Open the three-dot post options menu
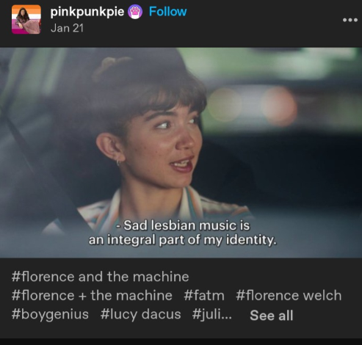 coord(350,20)
